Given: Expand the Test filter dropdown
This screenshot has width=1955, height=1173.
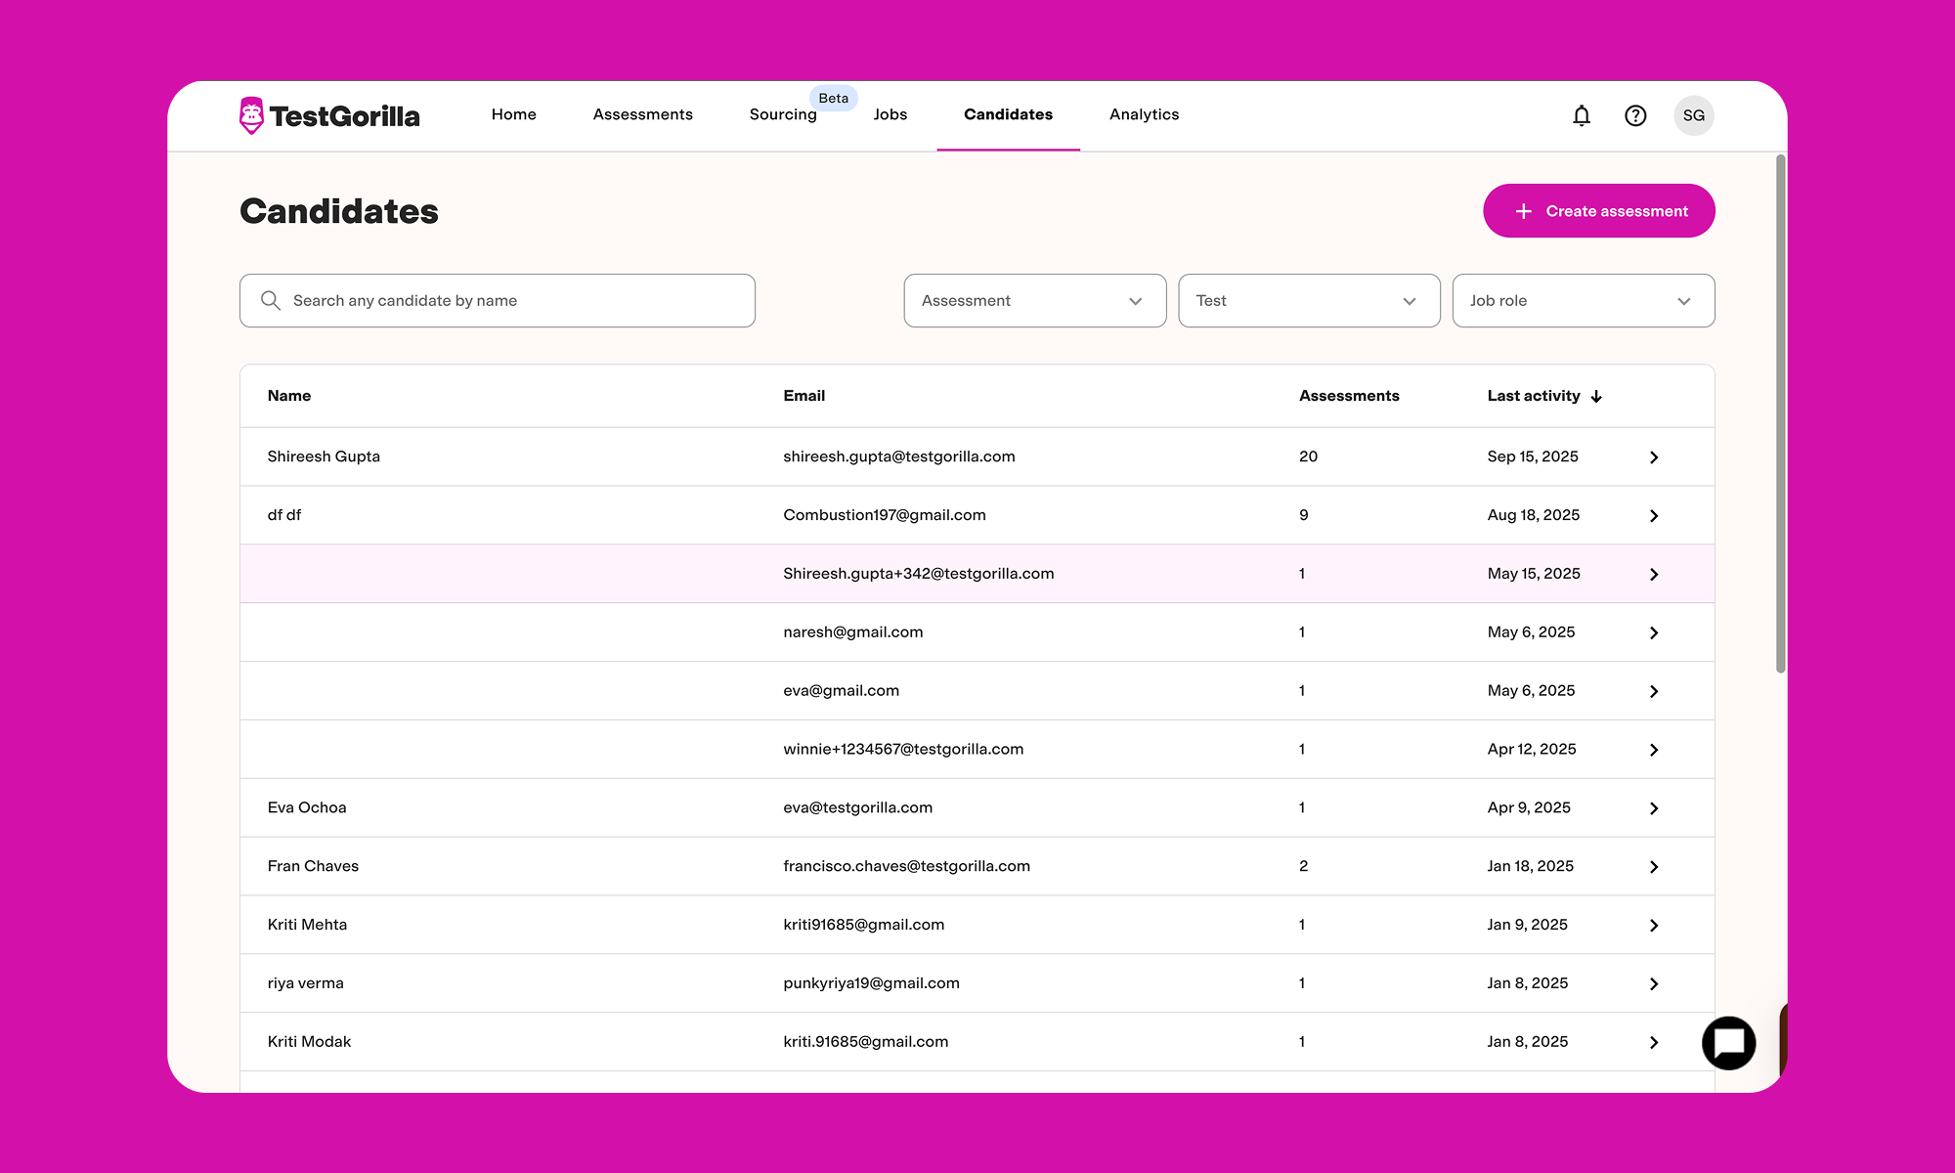Looking at the screenshot, I should [1309, 301].
